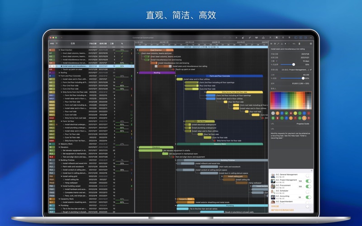Image resolution: width=362 pixels, height=226 pixels.
Task: Collapse the Steel Erection group
Action: point(59,50)
